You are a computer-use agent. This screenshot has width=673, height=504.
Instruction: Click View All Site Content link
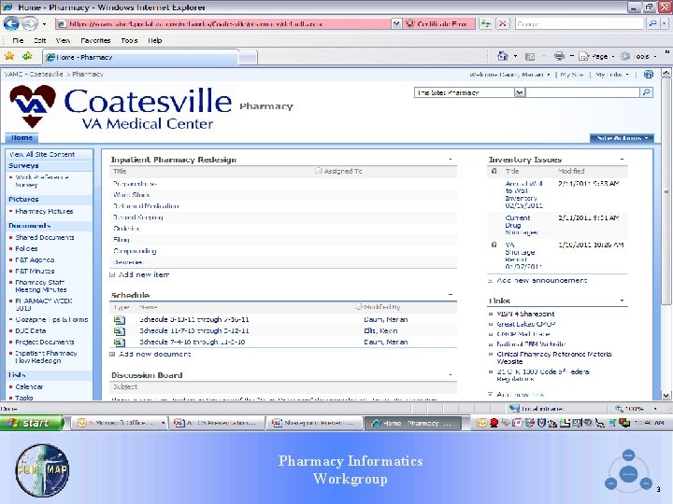click(42, 154)
